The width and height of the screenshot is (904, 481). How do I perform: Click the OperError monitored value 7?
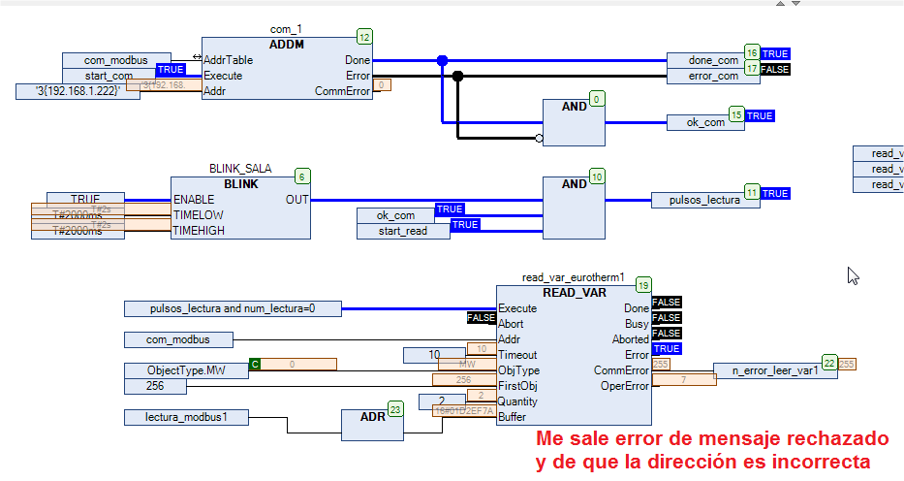pos(684,379)
